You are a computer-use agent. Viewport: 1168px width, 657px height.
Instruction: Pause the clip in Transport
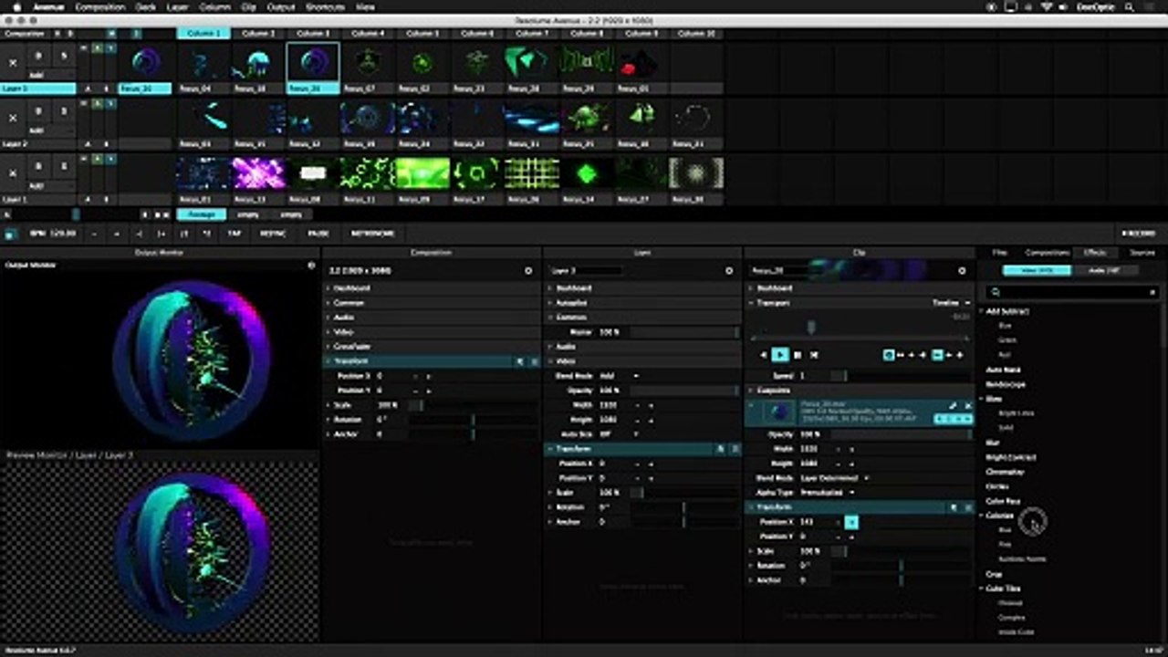click(x=798, y=354)
